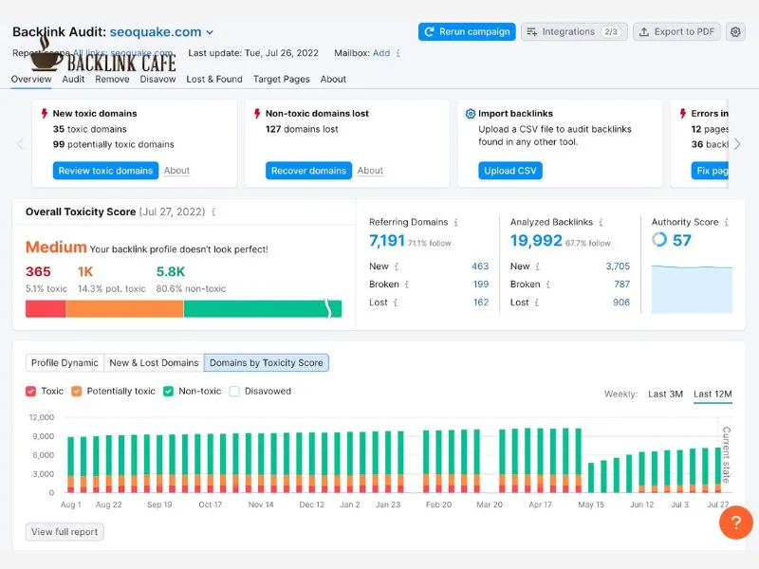This screenshot has width=759, height=569.
Task: Click the View full report button
Action: (65, 532)
